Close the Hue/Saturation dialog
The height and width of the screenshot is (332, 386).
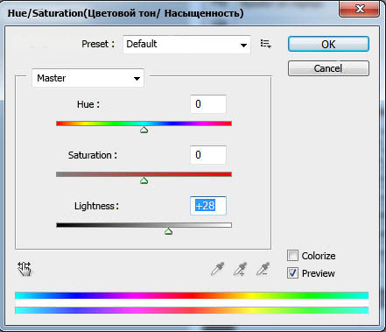[360, 9]
